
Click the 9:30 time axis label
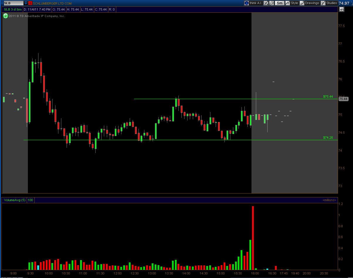(x=31, y=273)
